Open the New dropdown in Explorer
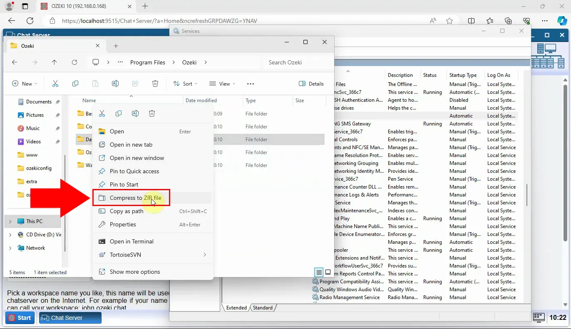Viewport: 571px width, 329px height. [25, 83]
